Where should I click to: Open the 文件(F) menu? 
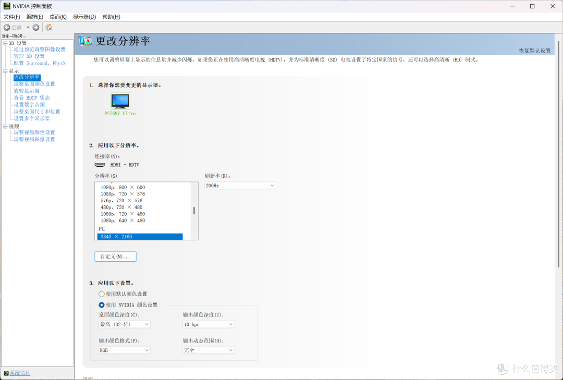click(12, 17)
